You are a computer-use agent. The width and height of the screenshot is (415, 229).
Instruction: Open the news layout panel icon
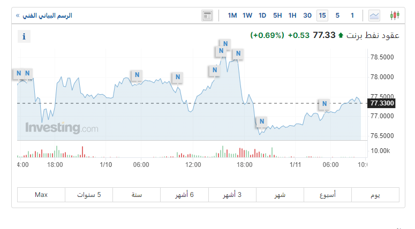click(x=207, y=16)
